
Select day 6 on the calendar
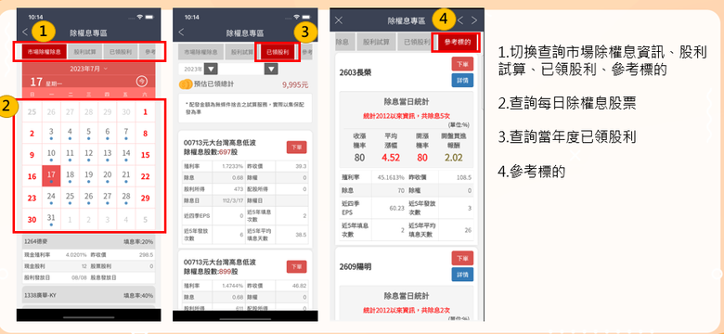(107, 134)
